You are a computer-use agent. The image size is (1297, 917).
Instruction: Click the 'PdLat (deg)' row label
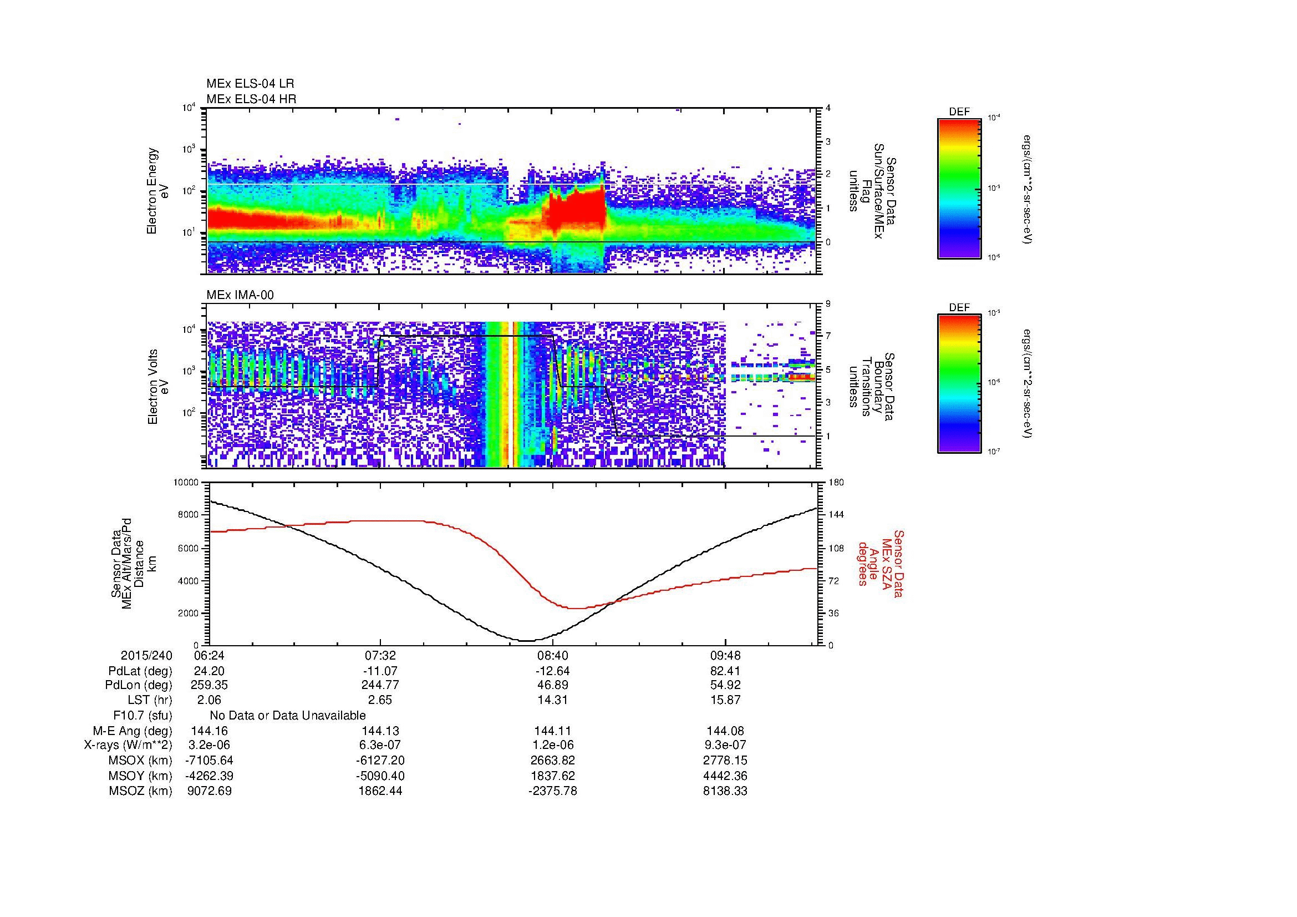pos(140,671)
